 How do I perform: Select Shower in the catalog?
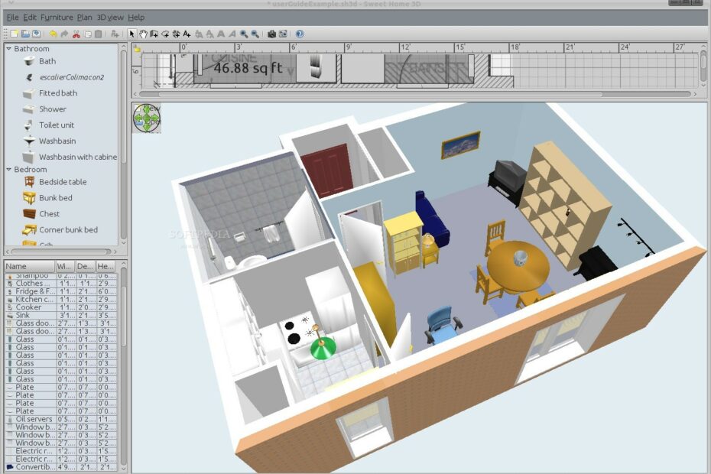pyautogui.click(x=52, y=109)
